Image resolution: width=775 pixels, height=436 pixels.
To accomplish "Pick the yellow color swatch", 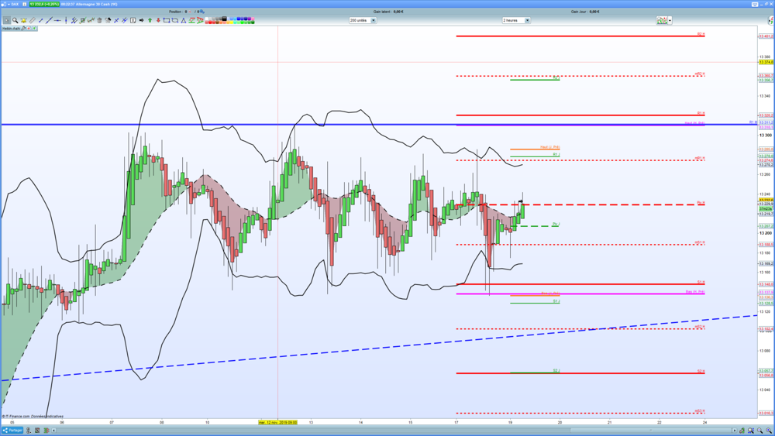I will point(231,22).
